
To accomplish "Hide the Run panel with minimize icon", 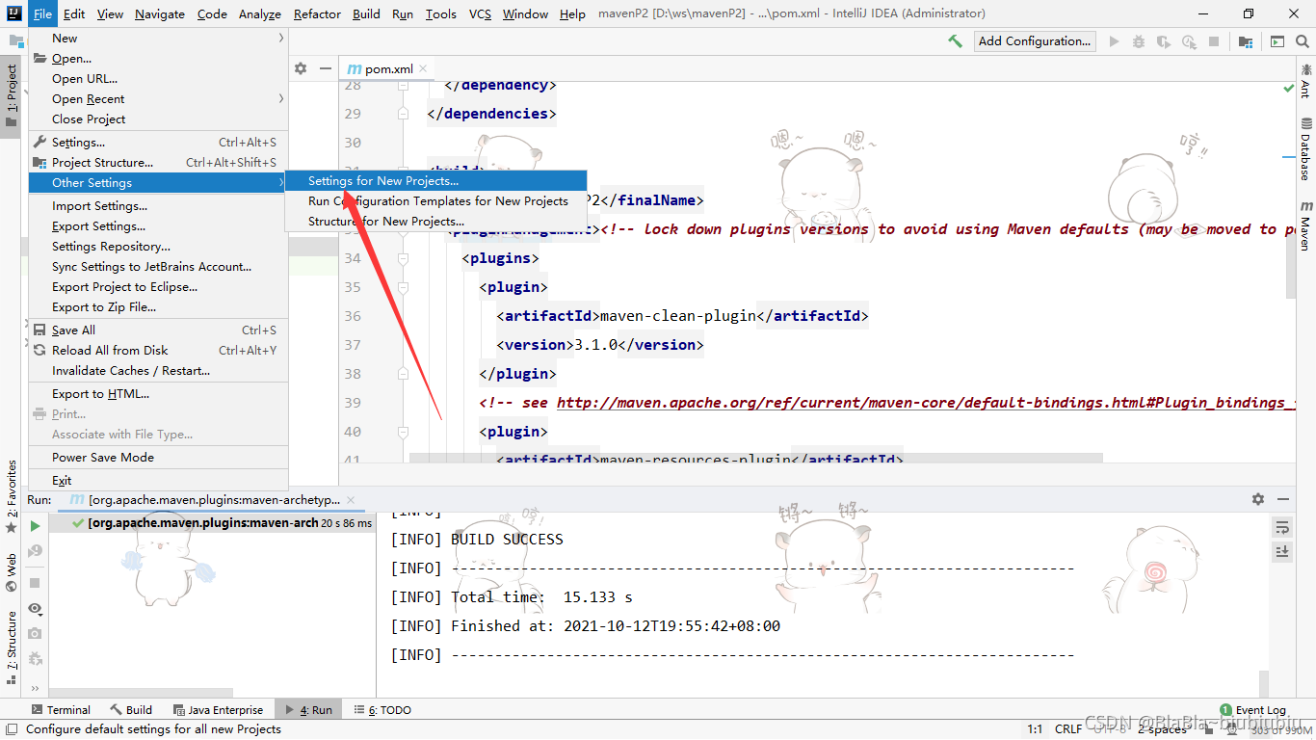I will tap(1282, 499).
